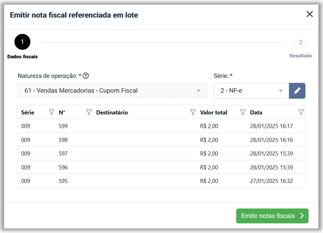Go to step 1 Dados fiscais

point(22,42)
